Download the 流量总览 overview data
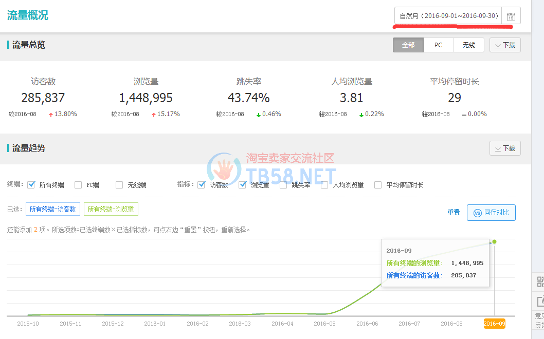 (x=505, y=45)
